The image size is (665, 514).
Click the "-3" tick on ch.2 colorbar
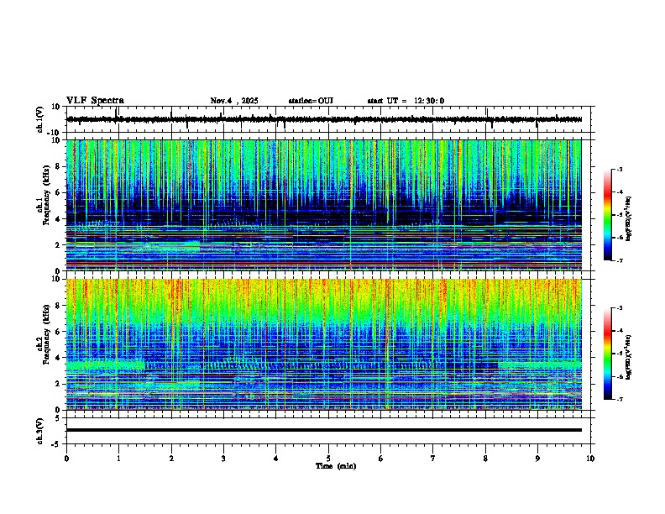620,308
